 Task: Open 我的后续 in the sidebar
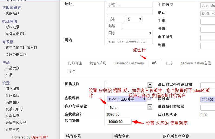tap(12, 13)
